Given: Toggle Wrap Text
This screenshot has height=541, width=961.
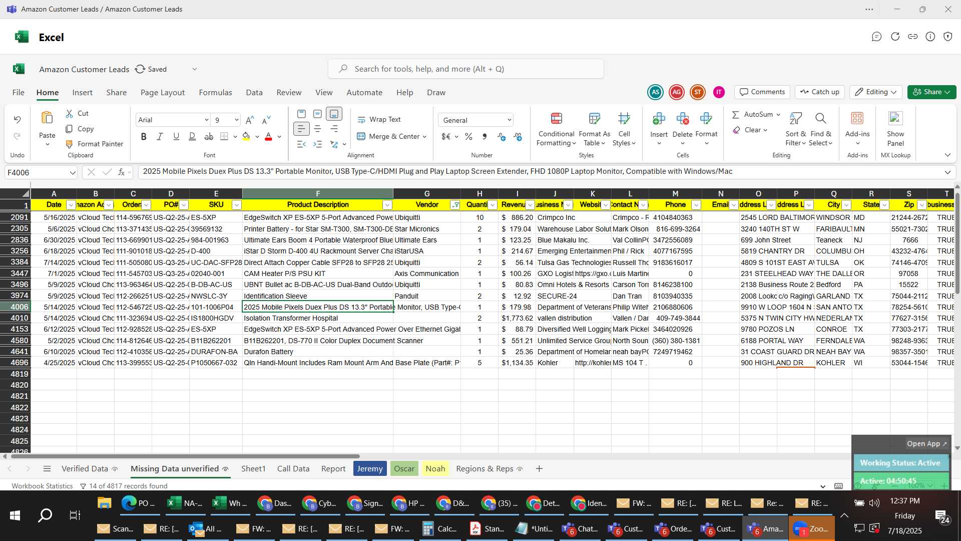Looking at the screenshot, I should pos(379,120).
